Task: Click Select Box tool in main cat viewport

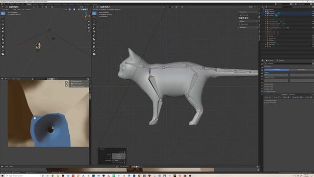Action: 94,13
